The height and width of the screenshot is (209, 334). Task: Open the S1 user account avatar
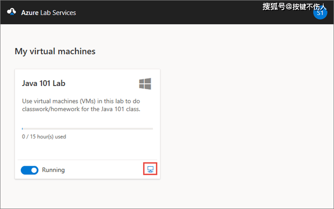pos(320,13)
